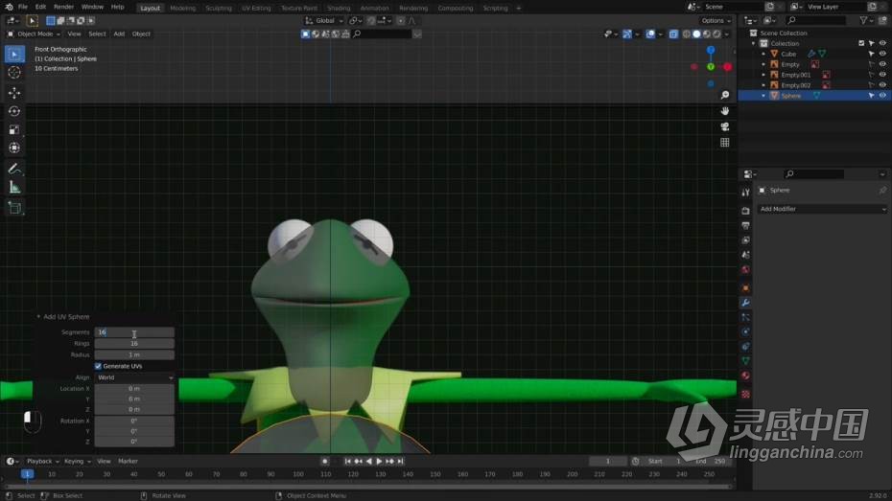Collapse the Add UV Sphere panel
Image resolution: width=892 pixels, height=501 pixels.
(x=38, y=317)
